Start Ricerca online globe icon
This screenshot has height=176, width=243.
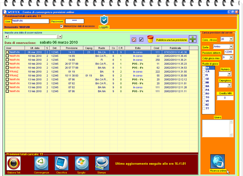[218, 161]
